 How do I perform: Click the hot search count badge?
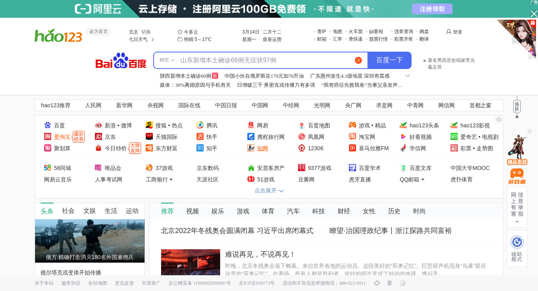coord(358,60)
